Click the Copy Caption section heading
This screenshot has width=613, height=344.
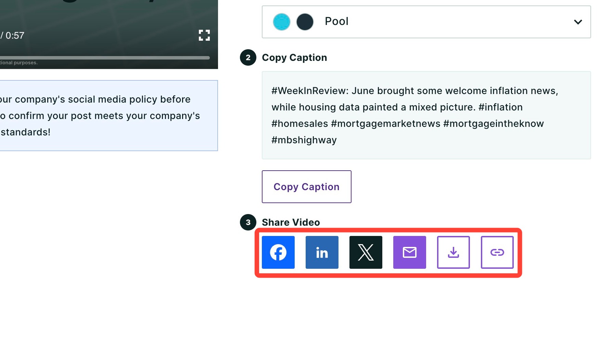click(x=294, y=57)
